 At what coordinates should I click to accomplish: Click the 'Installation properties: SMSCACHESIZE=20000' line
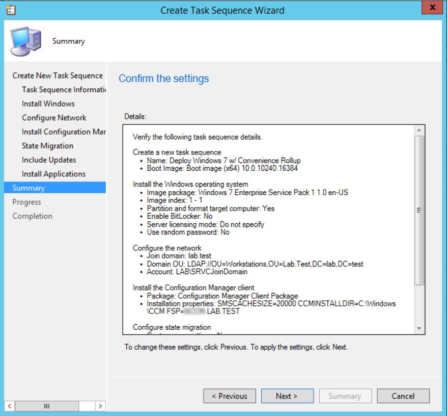point(271,307)
